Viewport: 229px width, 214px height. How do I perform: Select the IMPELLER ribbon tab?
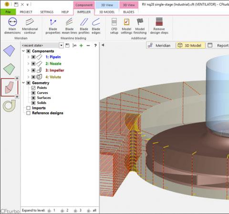tap(84, 12)
